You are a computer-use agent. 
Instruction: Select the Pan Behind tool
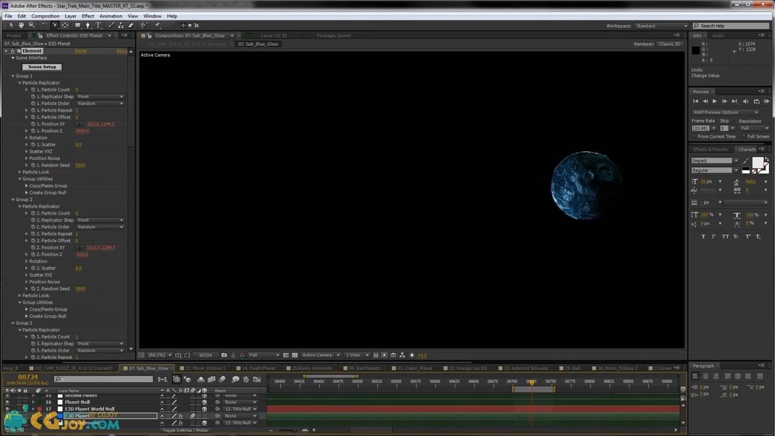(x=65, y=25)
